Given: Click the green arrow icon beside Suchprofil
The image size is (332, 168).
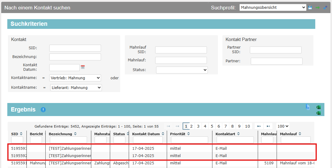Looking at the screenshot, I should [318, 8].
